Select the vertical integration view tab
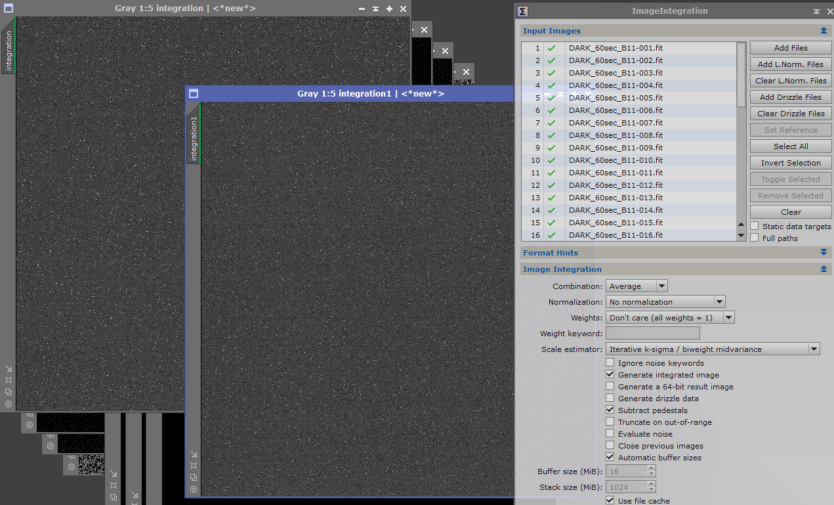This screenshot has width=834, height=505. [9, 51]
